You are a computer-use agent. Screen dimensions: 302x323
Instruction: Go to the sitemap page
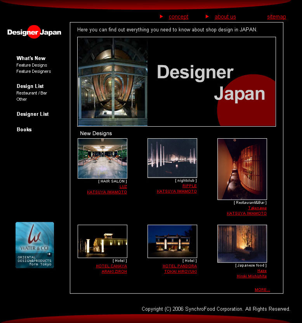(x=276, y=17)
